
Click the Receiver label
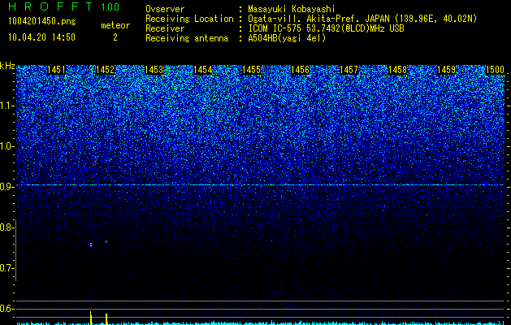(x=165, y=28)
